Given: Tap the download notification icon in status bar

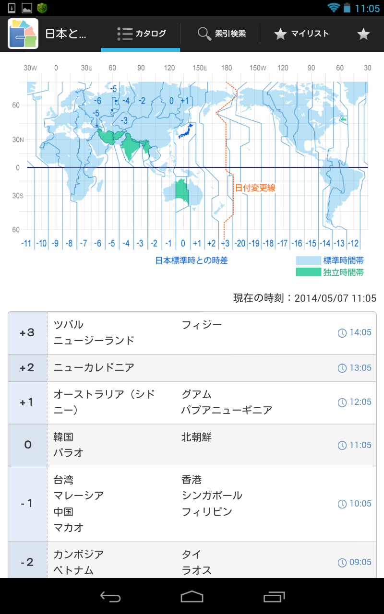Looking at the screenshot, I should click(x=12, y=8).
